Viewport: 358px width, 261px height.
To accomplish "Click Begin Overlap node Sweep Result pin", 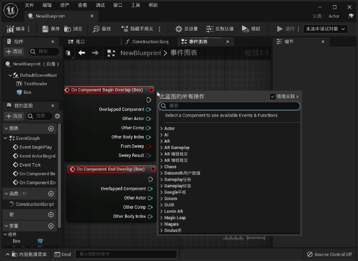I will [148, 155].
